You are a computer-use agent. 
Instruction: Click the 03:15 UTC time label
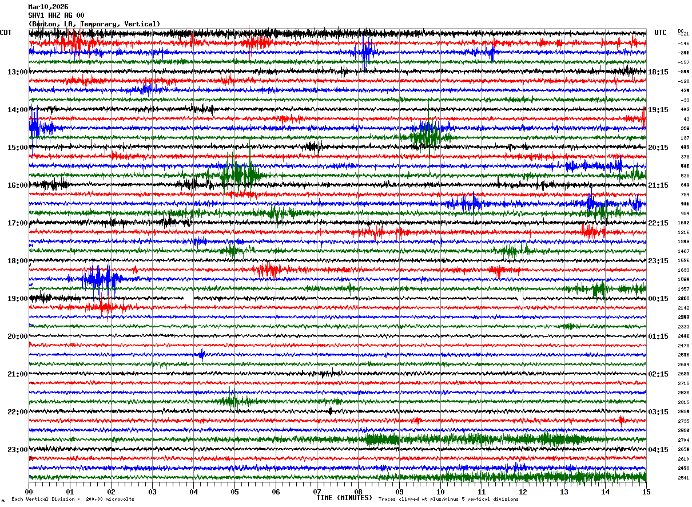(x=658, y=412)
